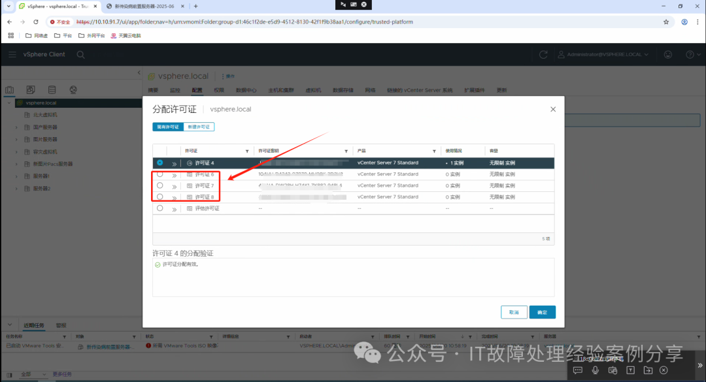The width and height of the screenshot is (706, 382).
Task: Expand the 新图片Pacs服务器 tree node
Action: click(x=16, y=165)
